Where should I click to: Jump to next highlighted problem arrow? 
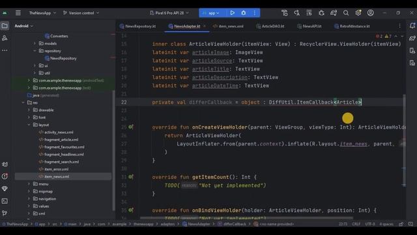pyautogui.click(x=402, y=36)
